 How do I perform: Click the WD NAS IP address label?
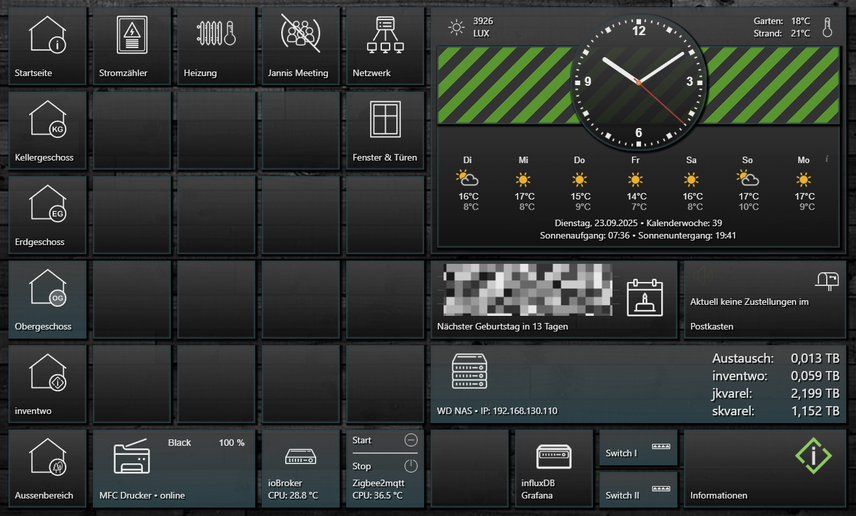[x=497, y=411]
